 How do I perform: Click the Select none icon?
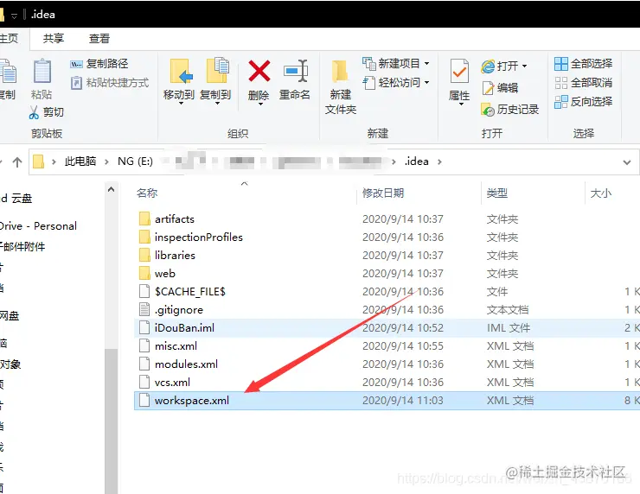(x=561, y=83)
